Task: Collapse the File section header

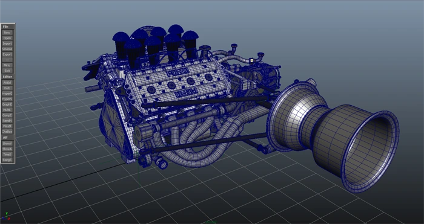Action: tap(8, 27)
